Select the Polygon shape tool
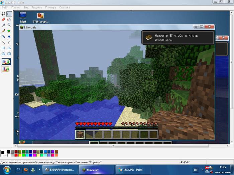234x175 pixels. tap(9, 48)
